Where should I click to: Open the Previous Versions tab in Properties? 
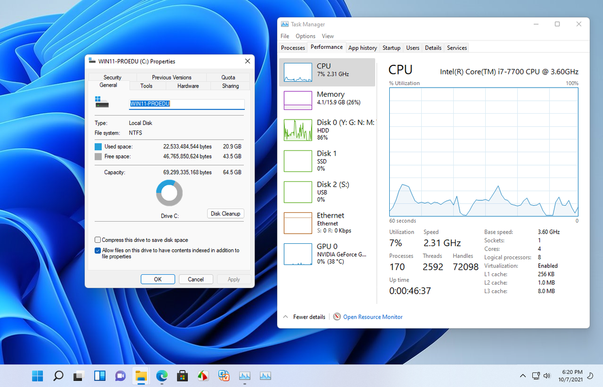172,77
